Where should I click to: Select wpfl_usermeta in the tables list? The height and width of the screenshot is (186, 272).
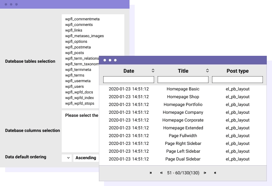pos(78,81)
